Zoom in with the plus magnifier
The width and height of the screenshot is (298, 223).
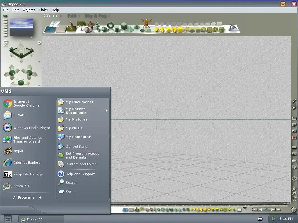[294, 188]
